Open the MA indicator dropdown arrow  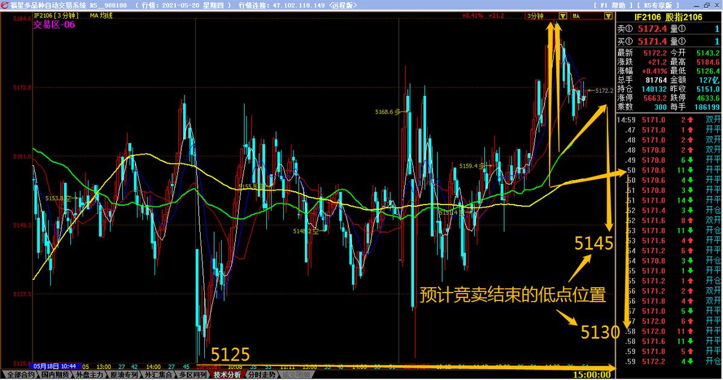pos(609,16)
